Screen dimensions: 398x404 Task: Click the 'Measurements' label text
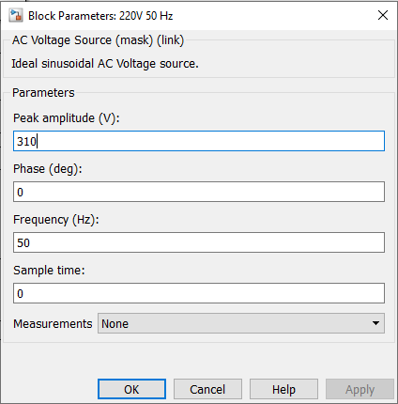tap(53, 323)
